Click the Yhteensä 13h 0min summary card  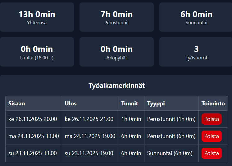click(x=37, y=17)
